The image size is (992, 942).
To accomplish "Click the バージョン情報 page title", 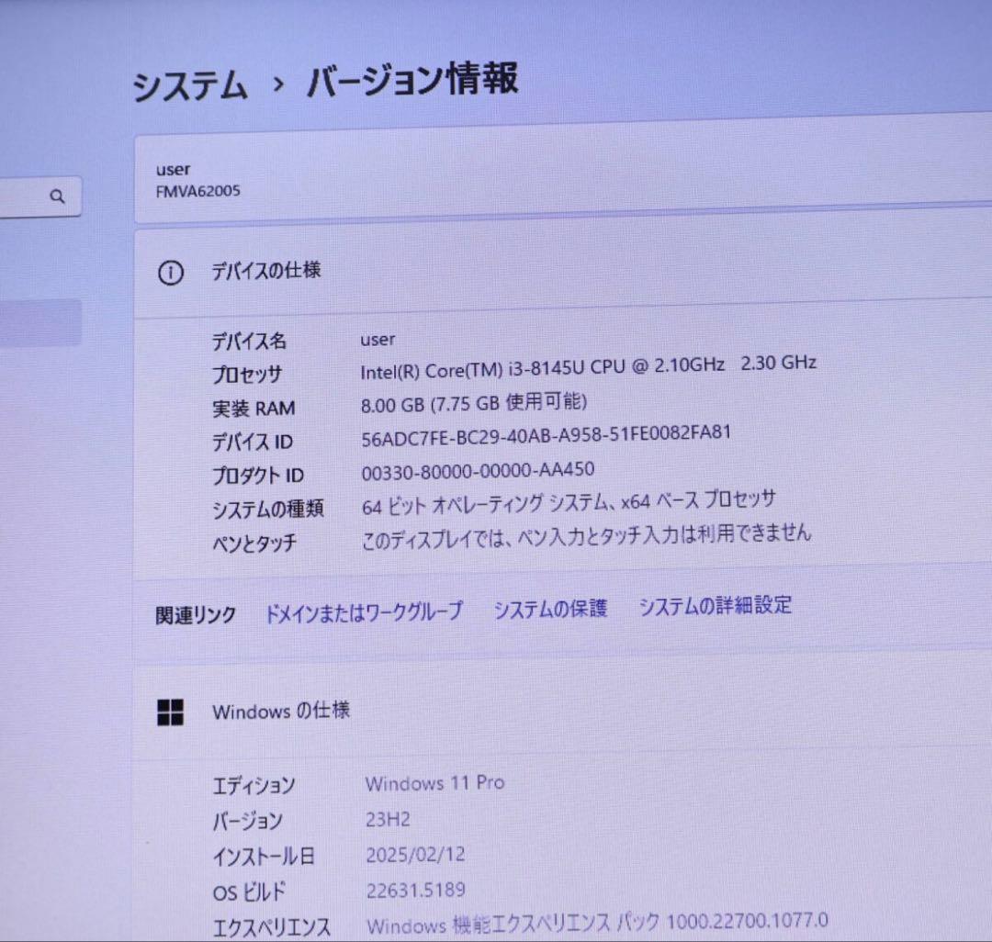I will point(412,80).
